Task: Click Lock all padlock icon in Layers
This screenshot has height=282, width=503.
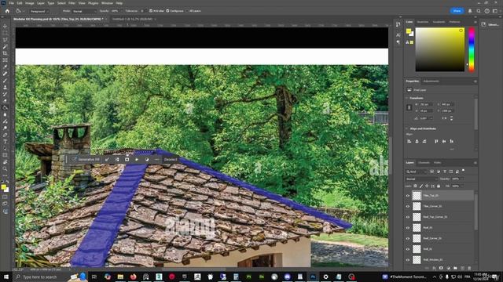Action: pos(439,186)
